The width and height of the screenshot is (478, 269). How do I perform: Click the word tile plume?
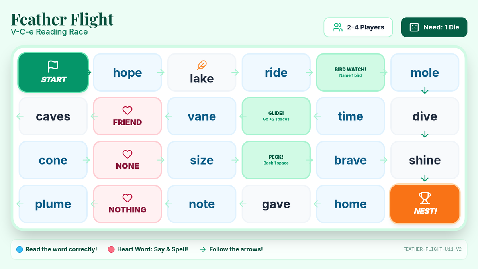coord(53,204)
